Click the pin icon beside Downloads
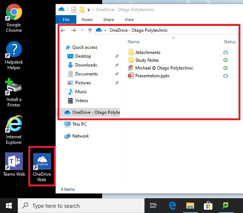This screenshot has width=243, height=213. tap(117, 65)
